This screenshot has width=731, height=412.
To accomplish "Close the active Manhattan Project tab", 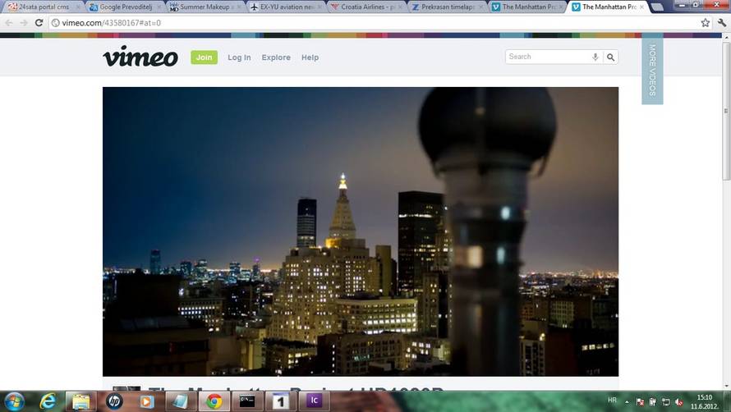I will tap(641, 7).
